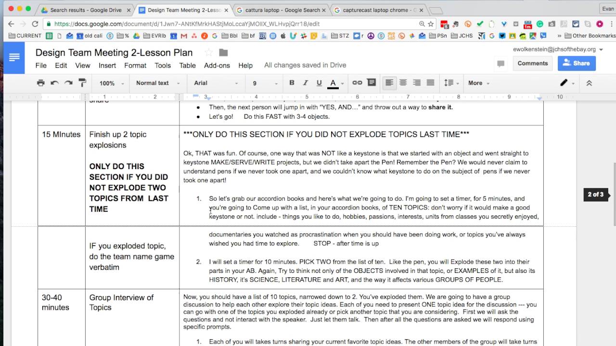Click the peace sign bookmark icon

pos(371,36)
